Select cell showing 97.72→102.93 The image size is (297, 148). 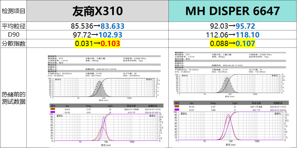click(97, 35)
